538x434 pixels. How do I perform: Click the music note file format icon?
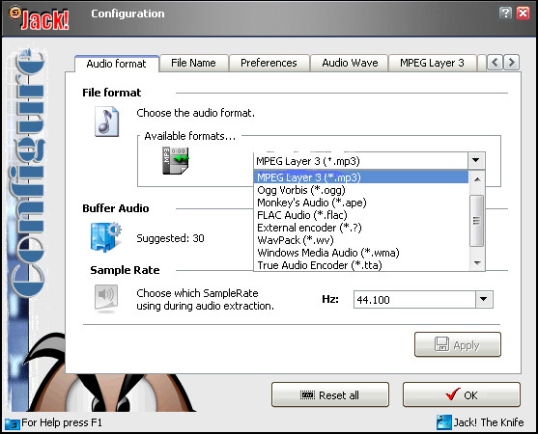pyautogui.click(x=106, y=122)
